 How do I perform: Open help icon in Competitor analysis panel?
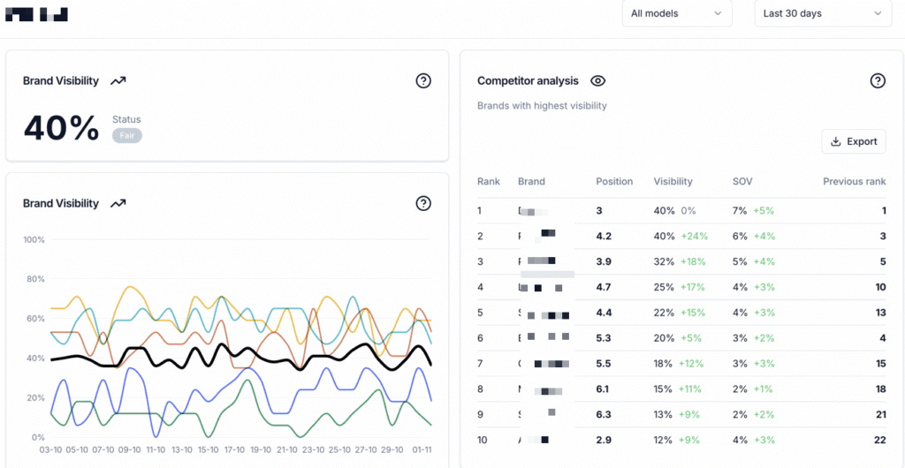point(878,81)
